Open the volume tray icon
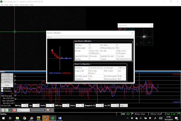This screenshot has width=181, height=121. (x=141, y=118)
